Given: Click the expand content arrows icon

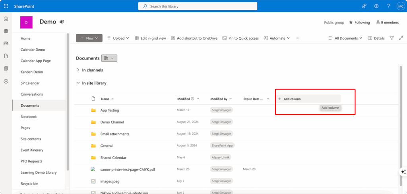Looking at the screenshot, I should [x=401, y=38].
